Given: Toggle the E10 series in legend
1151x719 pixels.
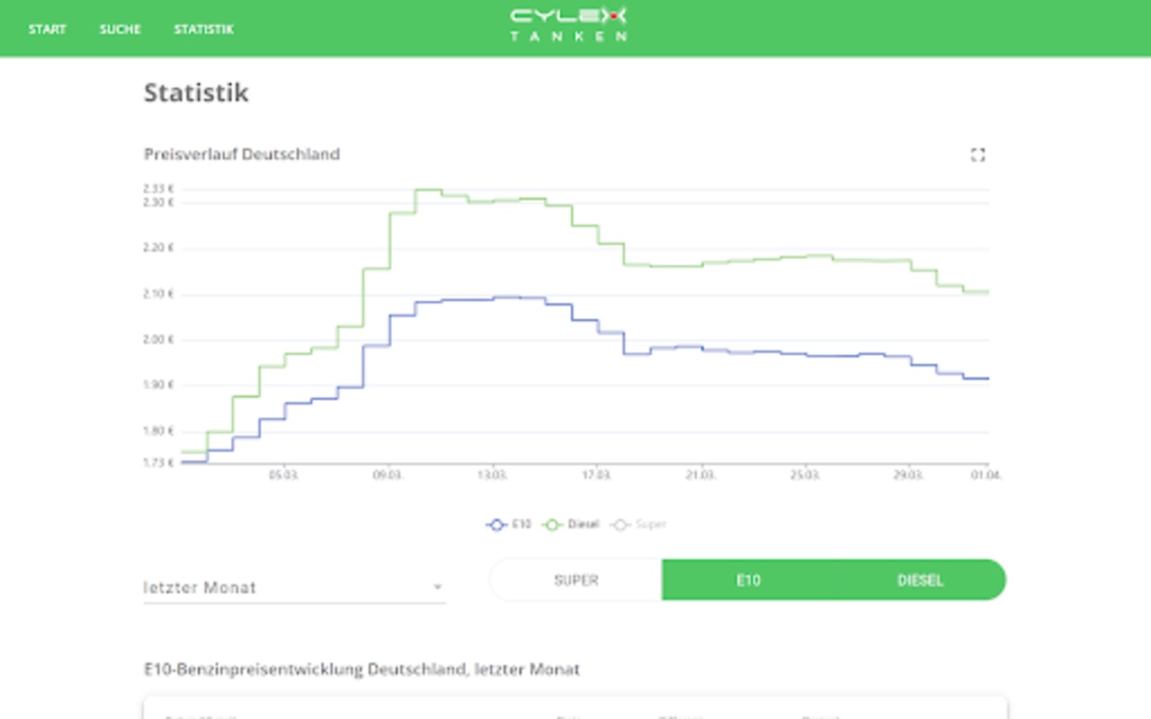Looking at the screenshot, I should tap(509, 524).
